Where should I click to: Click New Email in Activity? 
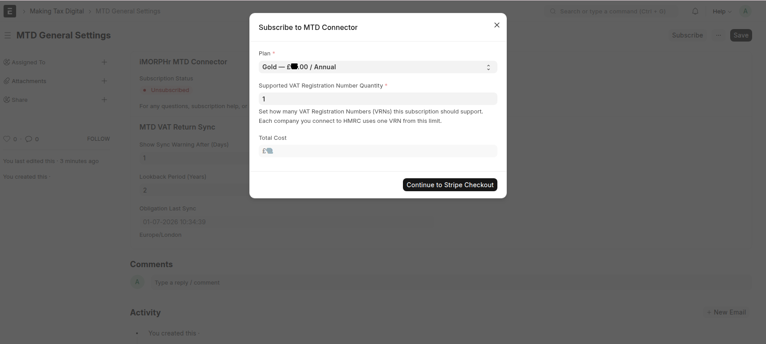pos(726,312)
